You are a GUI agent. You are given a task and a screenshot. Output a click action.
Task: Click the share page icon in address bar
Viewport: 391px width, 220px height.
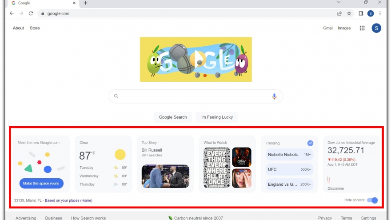coord(339,13)
